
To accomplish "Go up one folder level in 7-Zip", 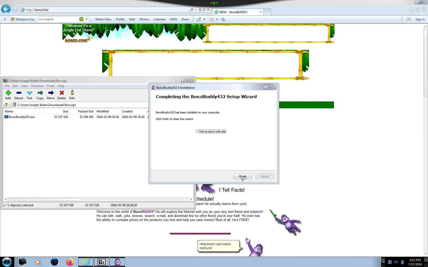I will point(6,105).
